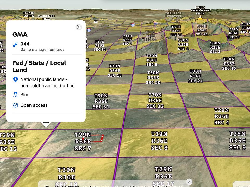
Task: Click the T30N R36E SEC 31 label
Action: point(101,101)
